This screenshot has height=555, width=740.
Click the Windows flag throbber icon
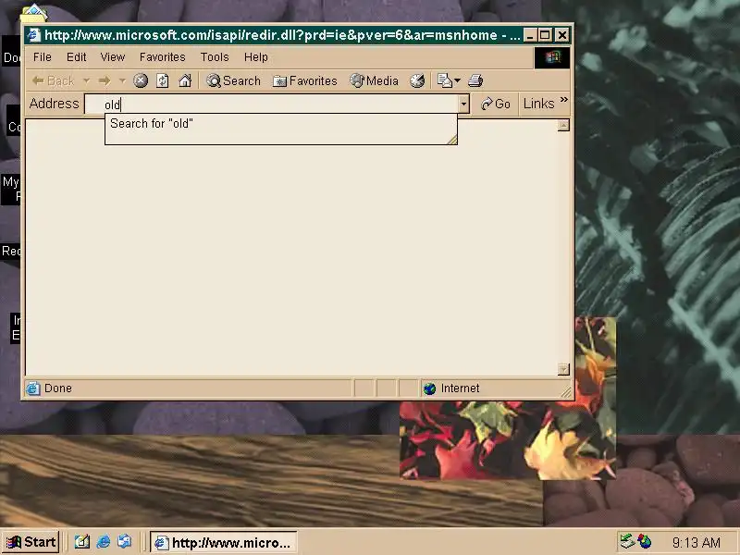pyautogui.click(x=552, y=57)
